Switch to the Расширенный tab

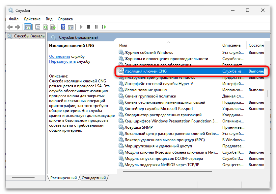[63, 178]
